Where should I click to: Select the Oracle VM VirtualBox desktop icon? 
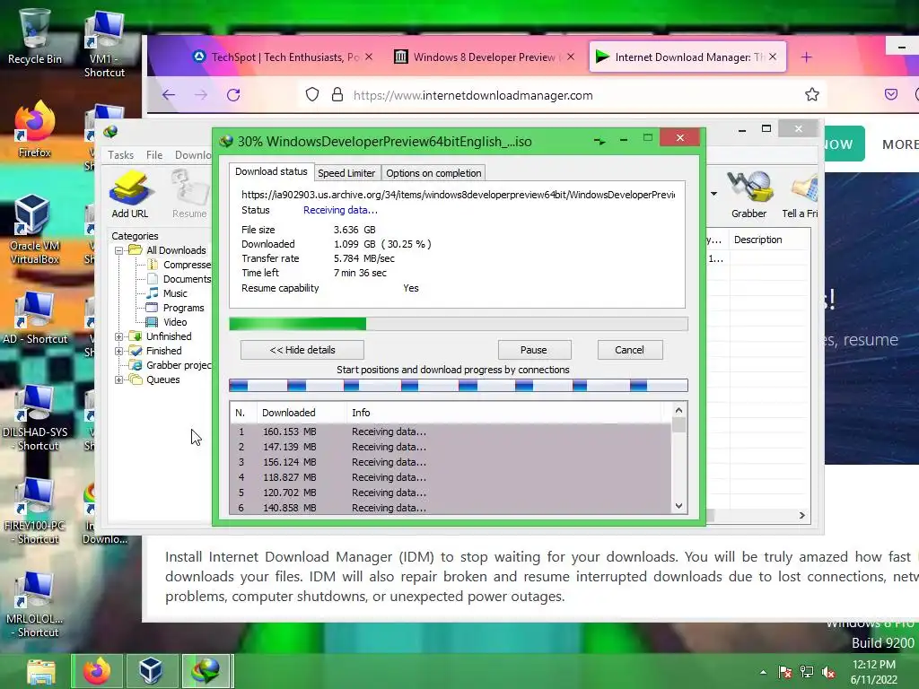tap(35, 230)
